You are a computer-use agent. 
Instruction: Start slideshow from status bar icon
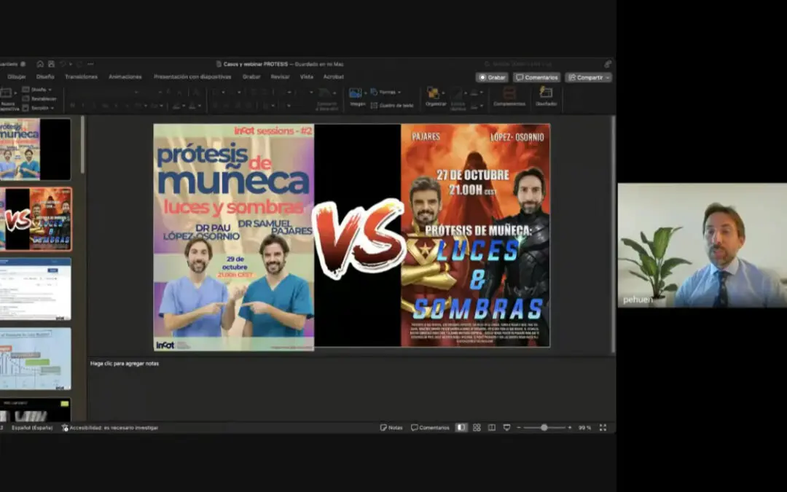[x=506, y=428]
